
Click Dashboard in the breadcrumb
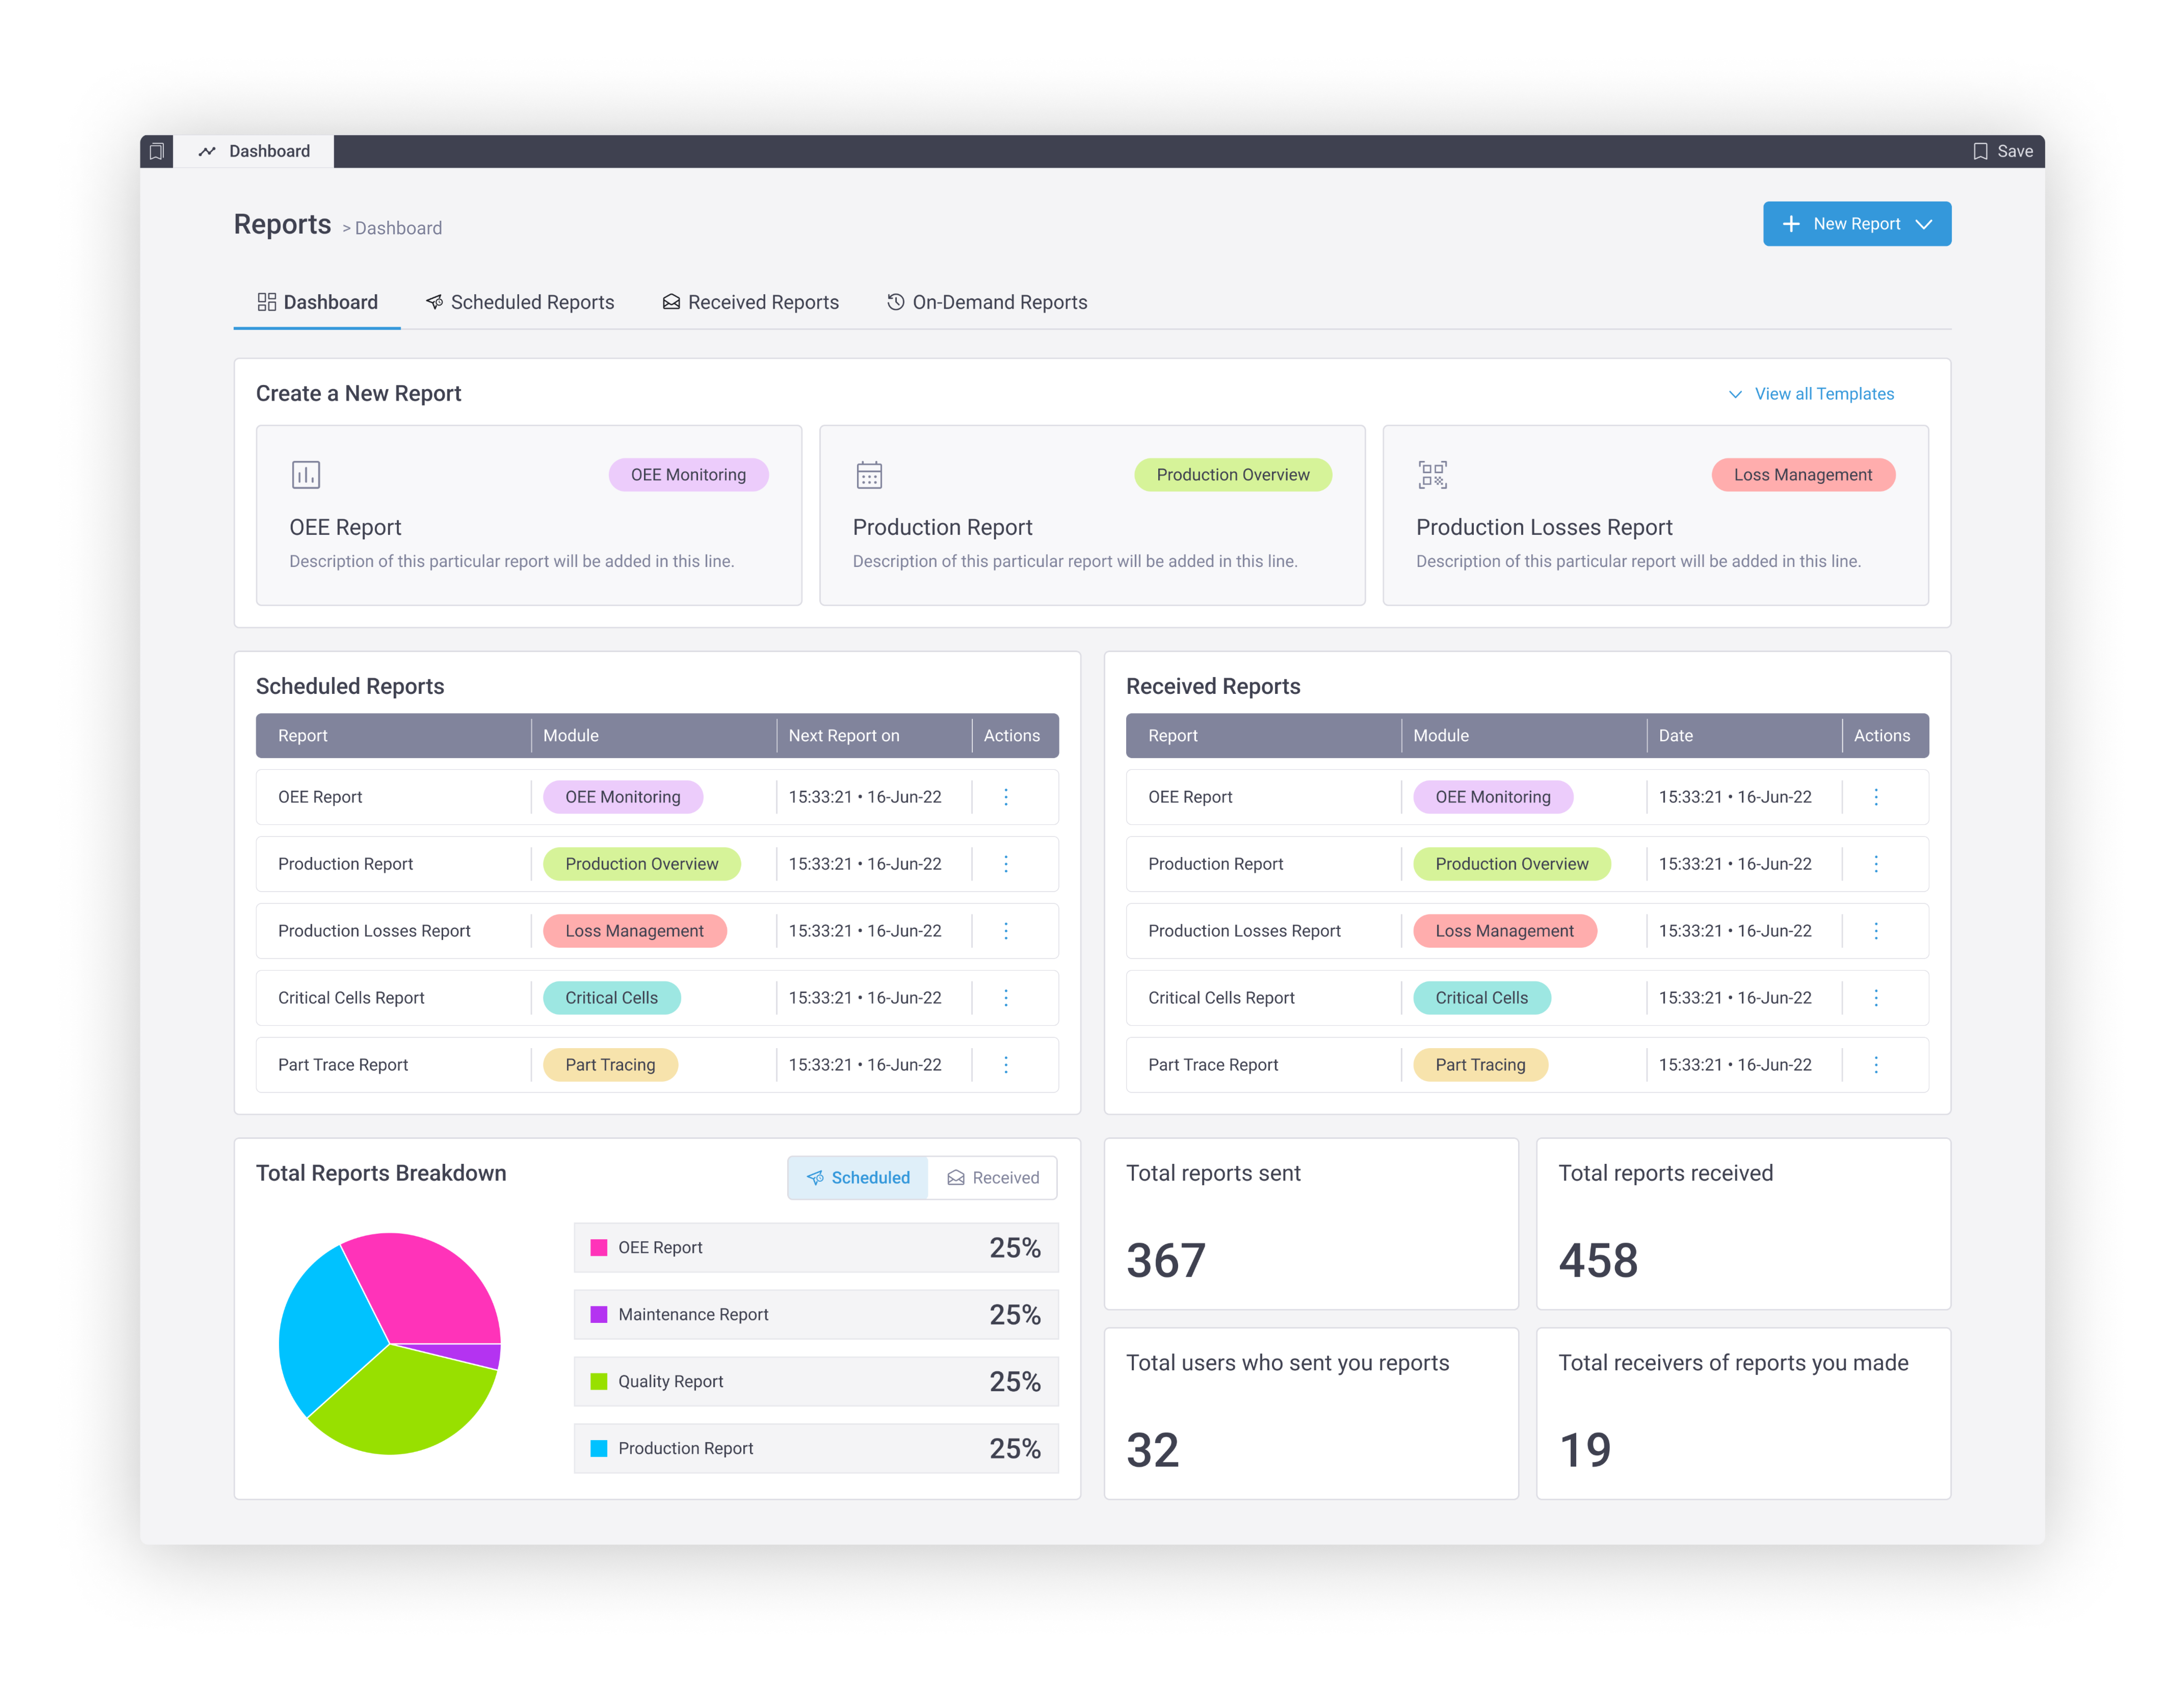(398, 228)
